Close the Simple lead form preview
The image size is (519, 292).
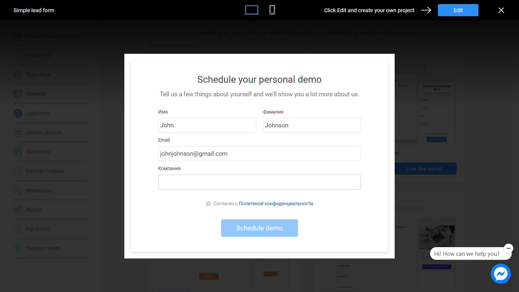[x=501, y=10]
